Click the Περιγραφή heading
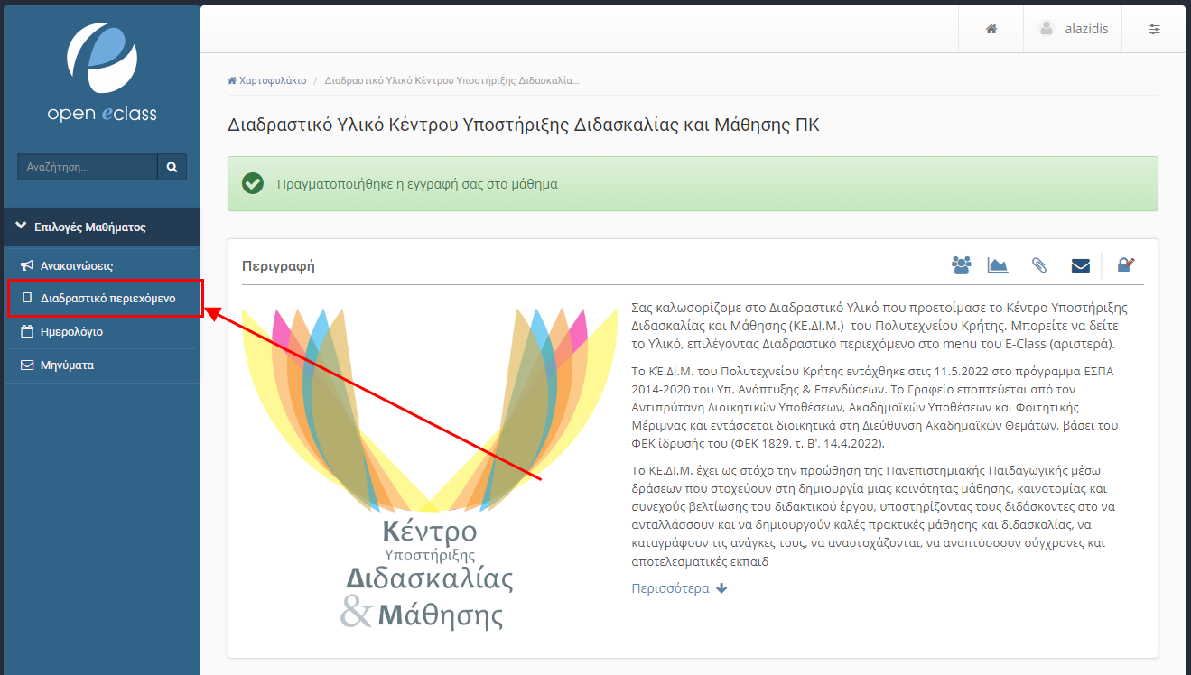Viewport: 1191px width, 675px height. click(278, 266)
